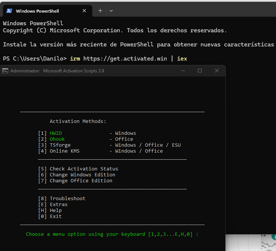Click the Troubleshoot menu entry

[x=67, y=199]
